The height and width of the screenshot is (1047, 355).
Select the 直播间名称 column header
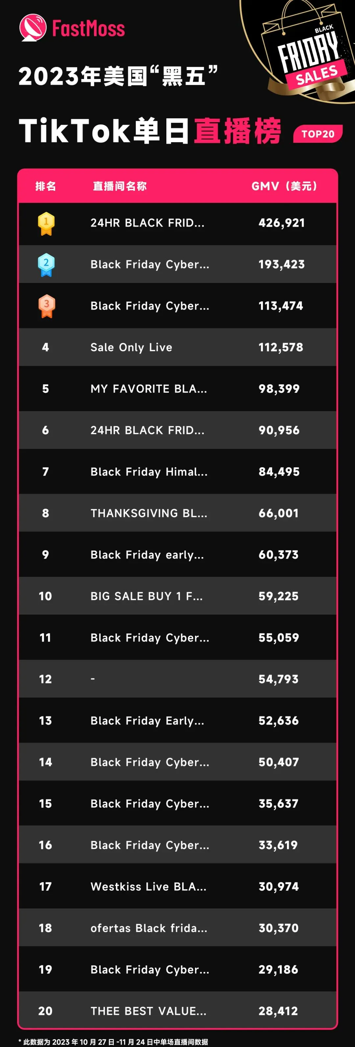pyautogui.click(x=120, y=186)
